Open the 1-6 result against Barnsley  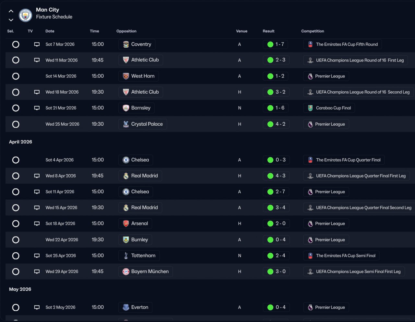(x=276, y=108)
